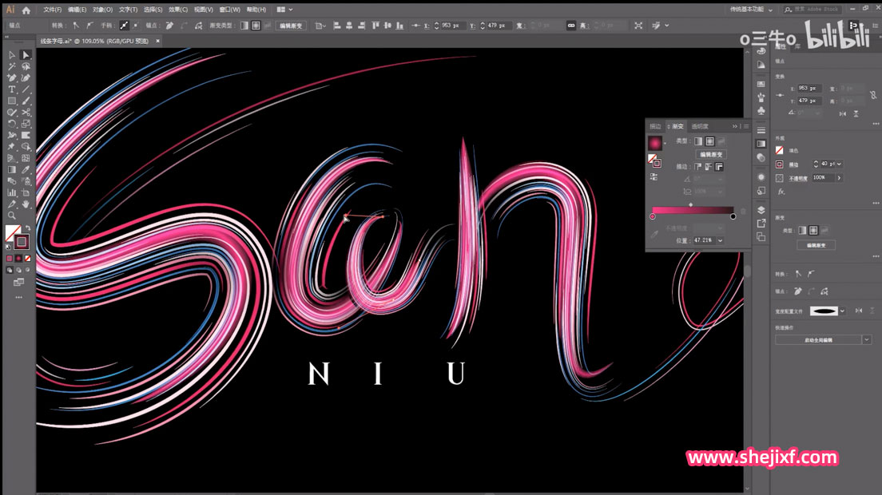Open the position percentage dropdown
The height and width of the screenshot is (495, 882).
(721, 240)
